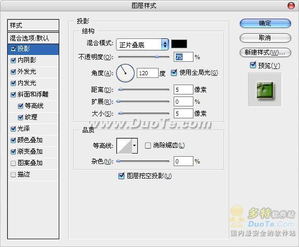299x247 pixels.
Task: Click the black shadow color swatch
Action: coord(179,44)
